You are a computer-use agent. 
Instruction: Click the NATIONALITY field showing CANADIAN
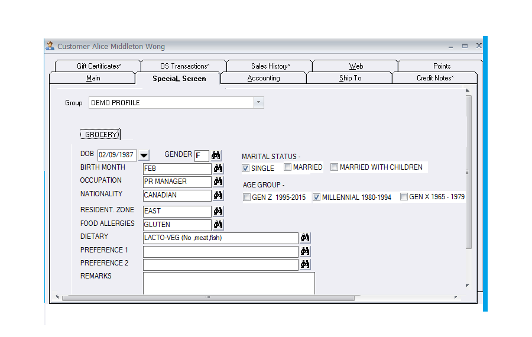pyautogui.click(x=177, y=195)
